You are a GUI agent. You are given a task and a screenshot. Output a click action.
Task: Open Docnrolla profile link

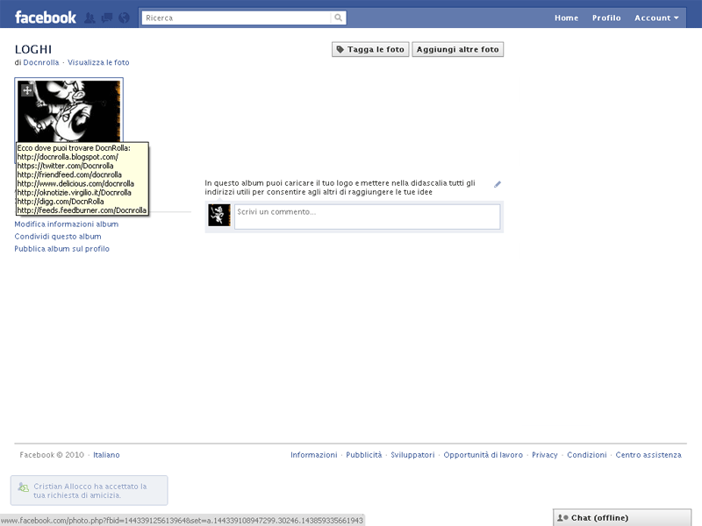click(x=40, y=62)
